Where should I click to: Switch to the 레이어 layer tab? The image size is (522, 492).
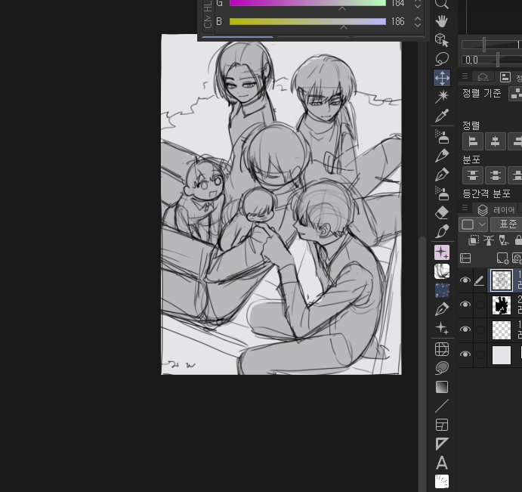(x=496, y=210)
